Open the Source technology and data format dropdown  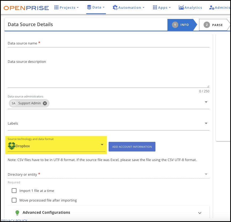coord(102,145)
